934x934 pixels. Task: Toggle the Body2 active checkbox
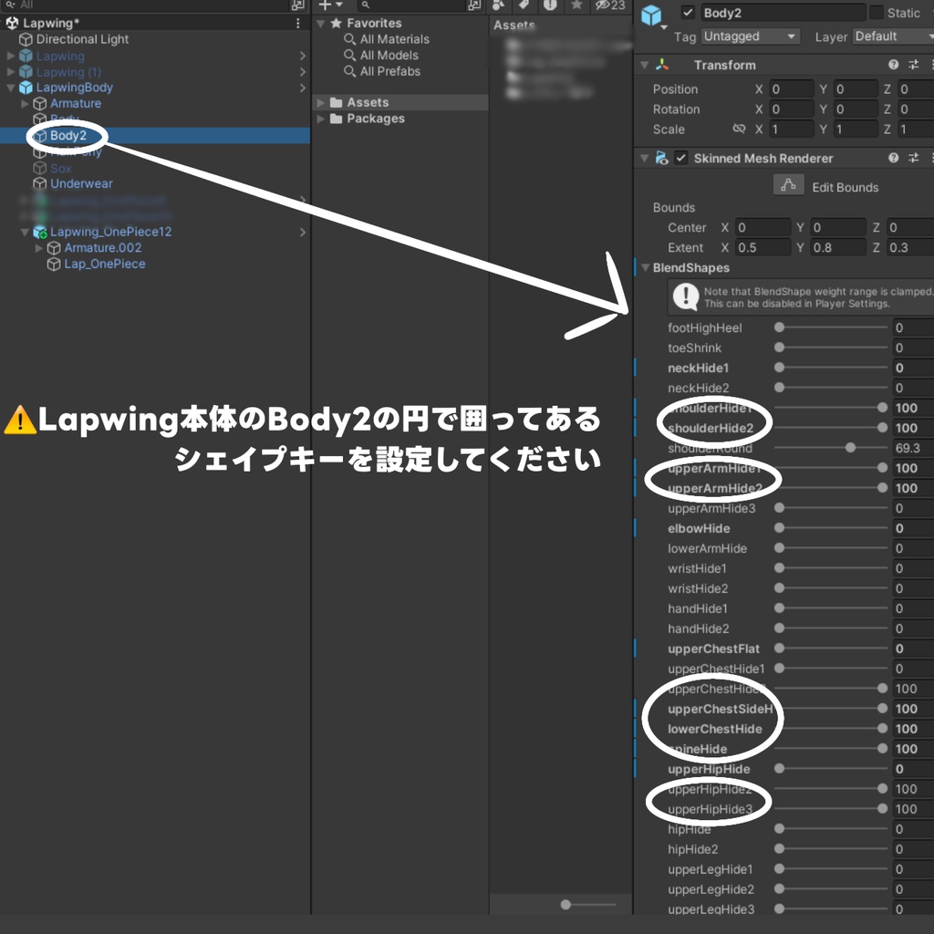pos(688,13)
